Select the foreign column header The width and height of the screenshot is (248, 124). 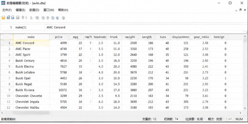pos(219,37)
